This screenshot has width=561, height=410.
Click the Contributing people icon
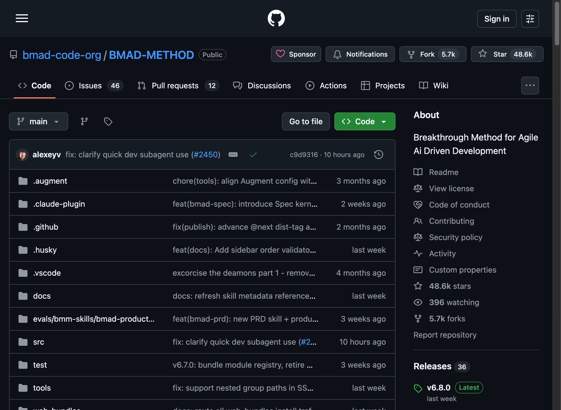pyautogui.click(x=418, y=221)
